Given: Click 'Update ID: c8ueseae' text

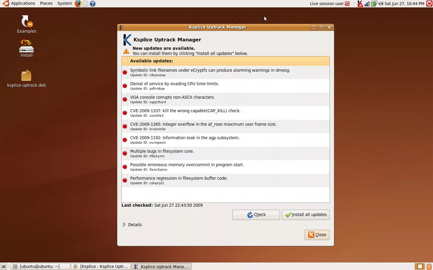Looking at the screenshot, I should point(148,75).
